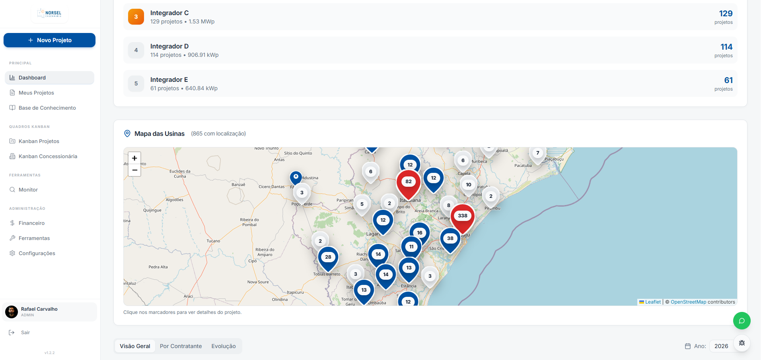This screenshot has height=360, width=761.
Task: Select the Monitor magnifier icon
Action: [x=12, y=190]
